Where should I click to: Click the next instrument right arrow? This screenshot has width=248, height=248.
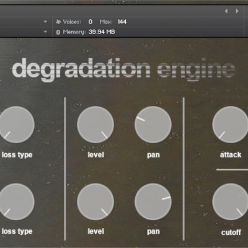click(237, 11)
